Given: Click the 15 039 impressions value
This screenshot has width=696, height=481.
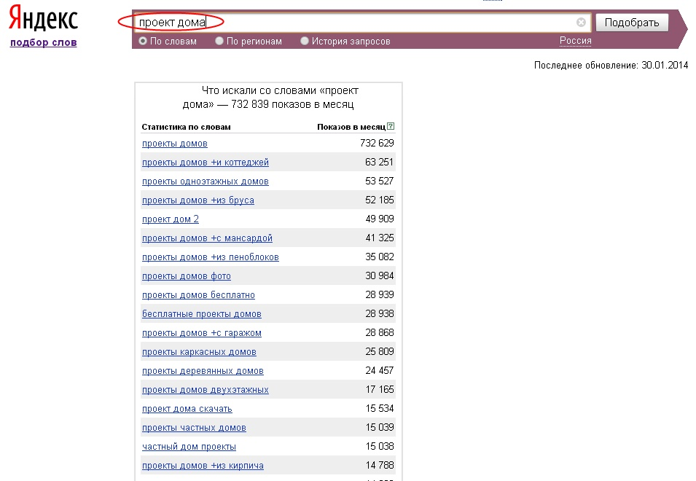Looking at the screenshot, I should [380, 427].
